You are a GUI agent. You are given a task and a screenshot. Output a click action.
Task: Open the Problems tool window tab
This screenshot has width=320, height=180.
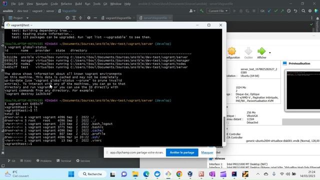pos(44,161)
